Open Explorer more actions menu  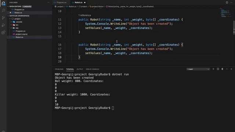click(x=48, y=3)
